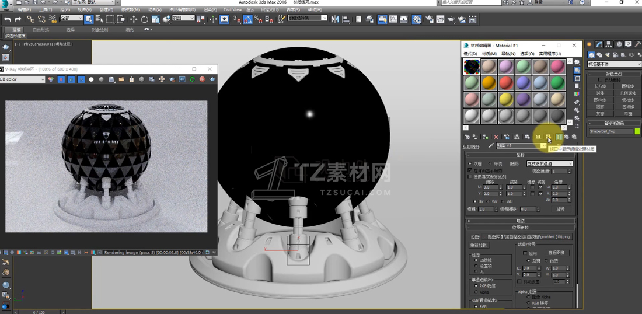Viewport: 642px width, 314px height.
Task: Click the Mirror tool icon
Action: pos(335,19)
